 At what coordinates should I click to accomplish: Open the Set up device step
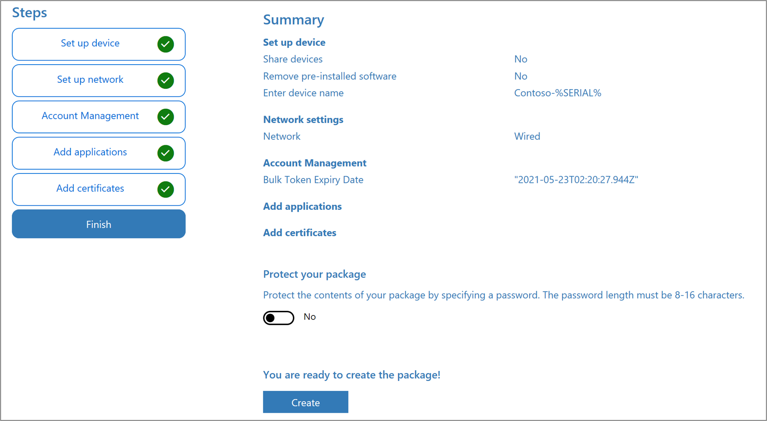[90, 43]
